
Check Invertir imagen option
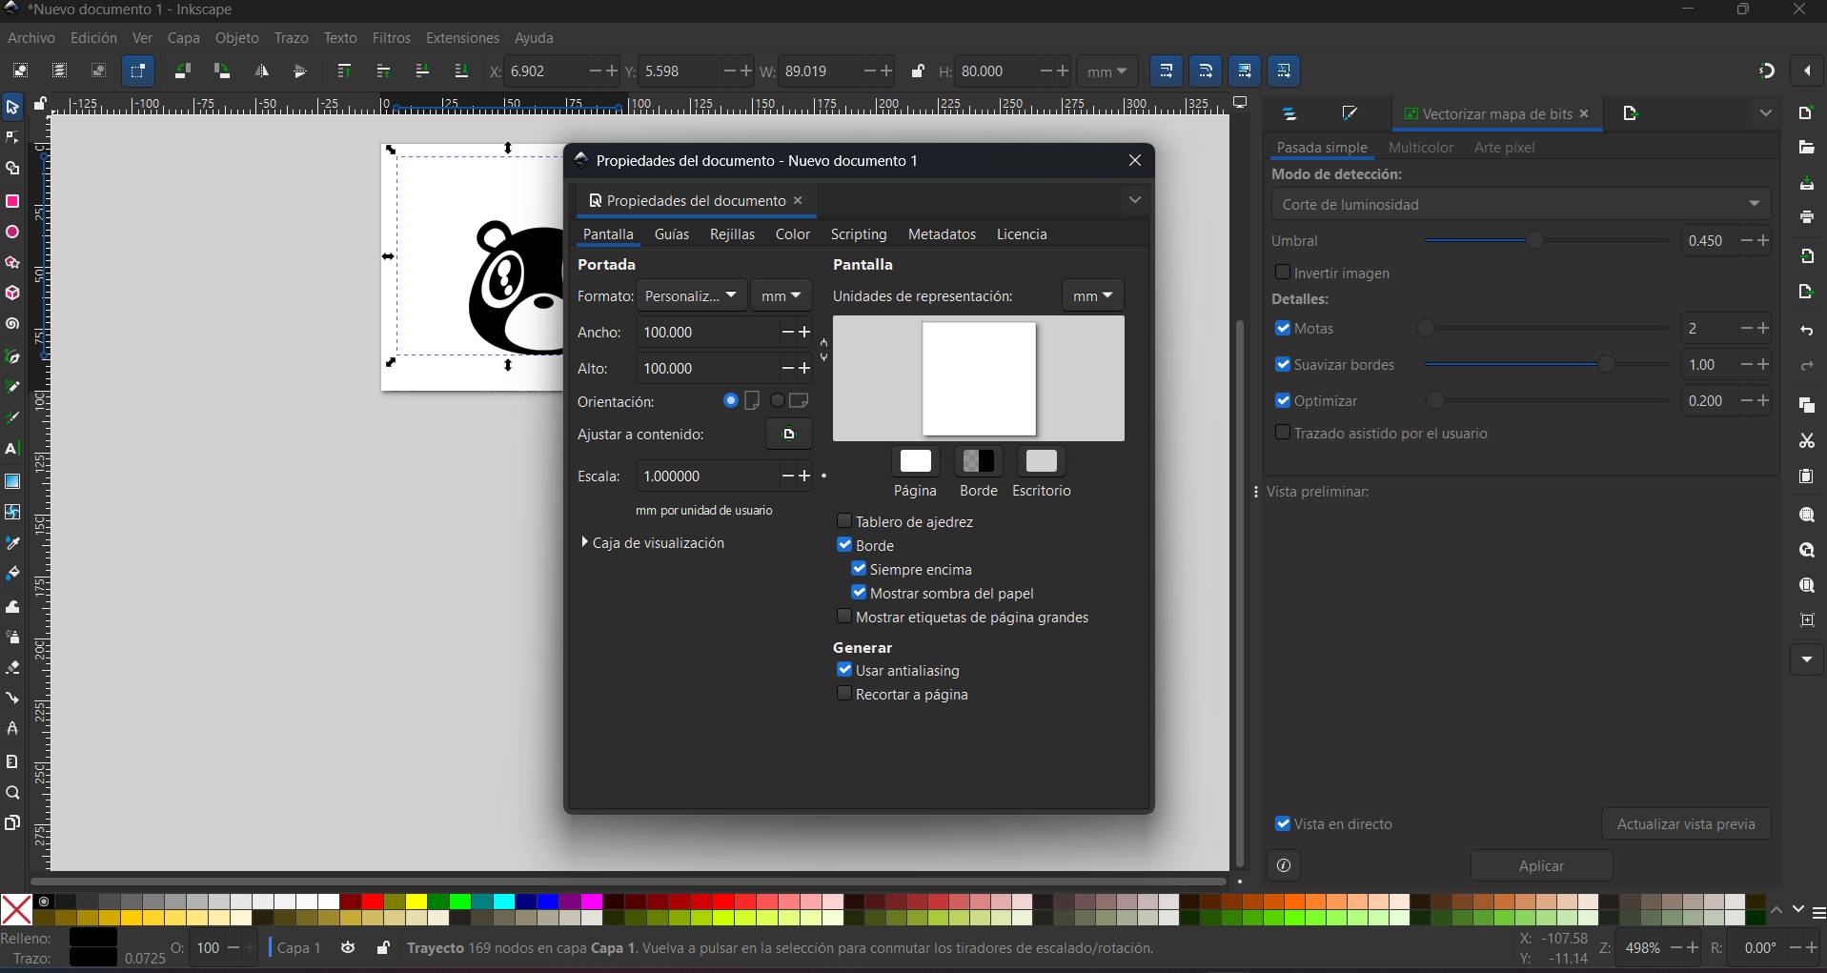pyautogui.click(x=1283, y=273)
